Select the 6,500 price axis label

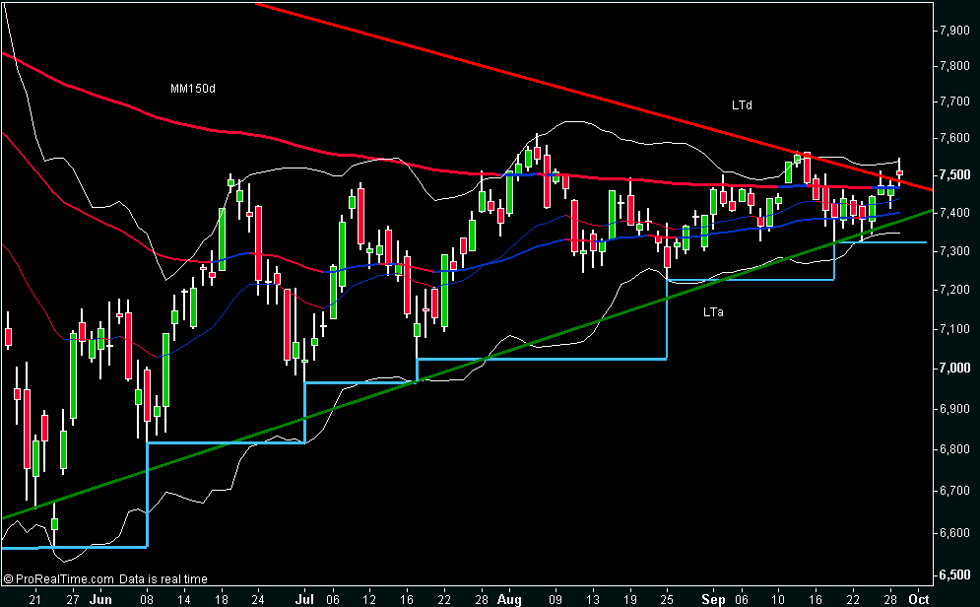(954, 575)
